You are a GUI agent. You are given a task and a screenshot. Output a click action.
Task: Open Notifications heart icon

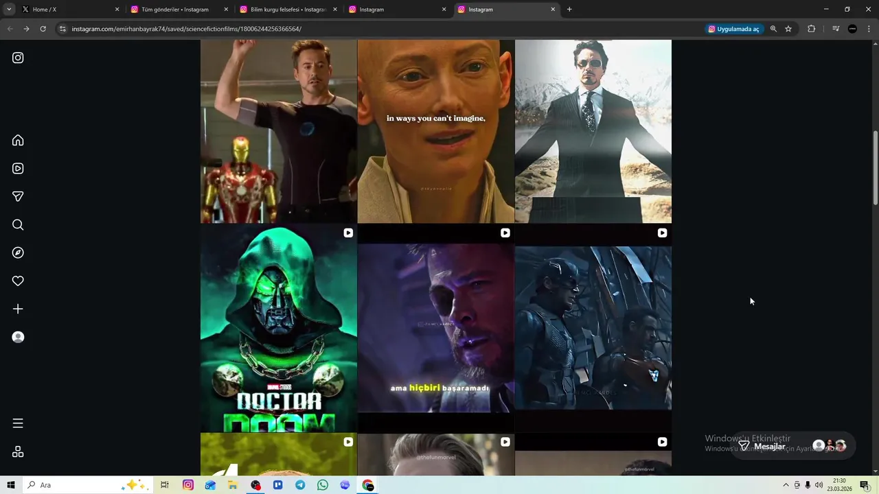[x=18, y=281]
